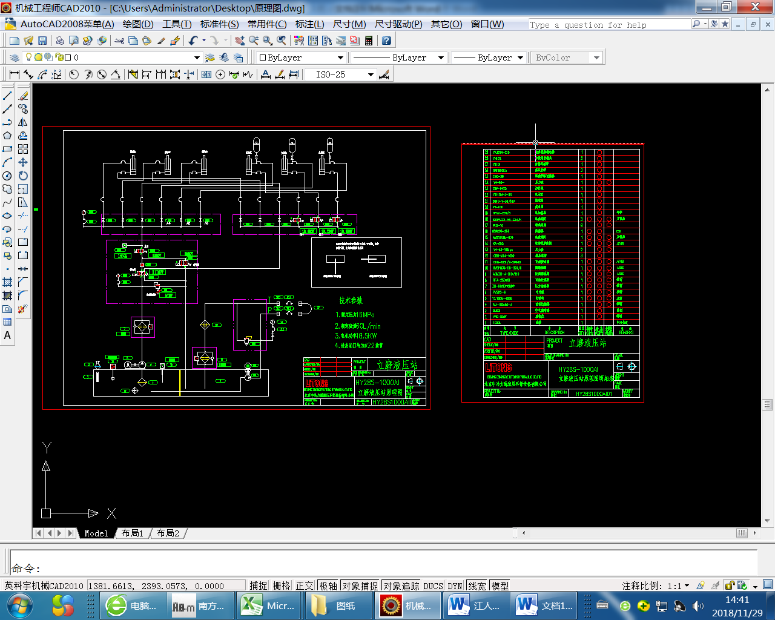775x620 pixels.
Task: Open the calculator icon in toolbar
Action: point(369,41)
